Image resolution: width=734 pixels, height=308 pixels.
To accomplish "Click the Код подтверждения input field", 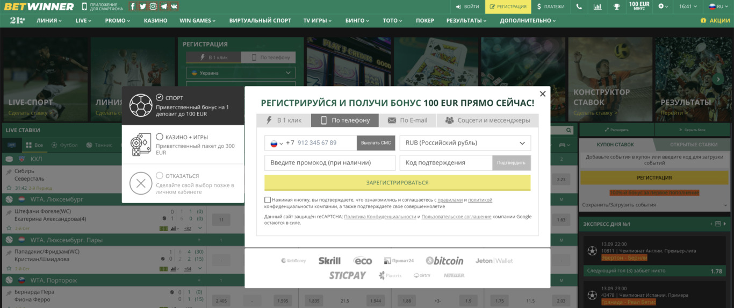I will pyautogui.click(x=446, y=163).
